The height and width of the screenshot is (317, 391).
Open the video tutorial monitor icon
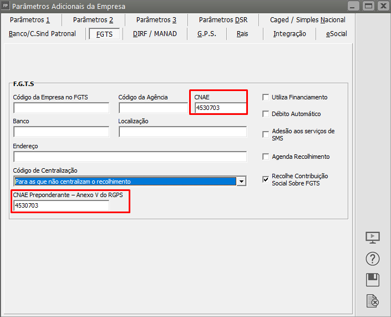[373, 237]
